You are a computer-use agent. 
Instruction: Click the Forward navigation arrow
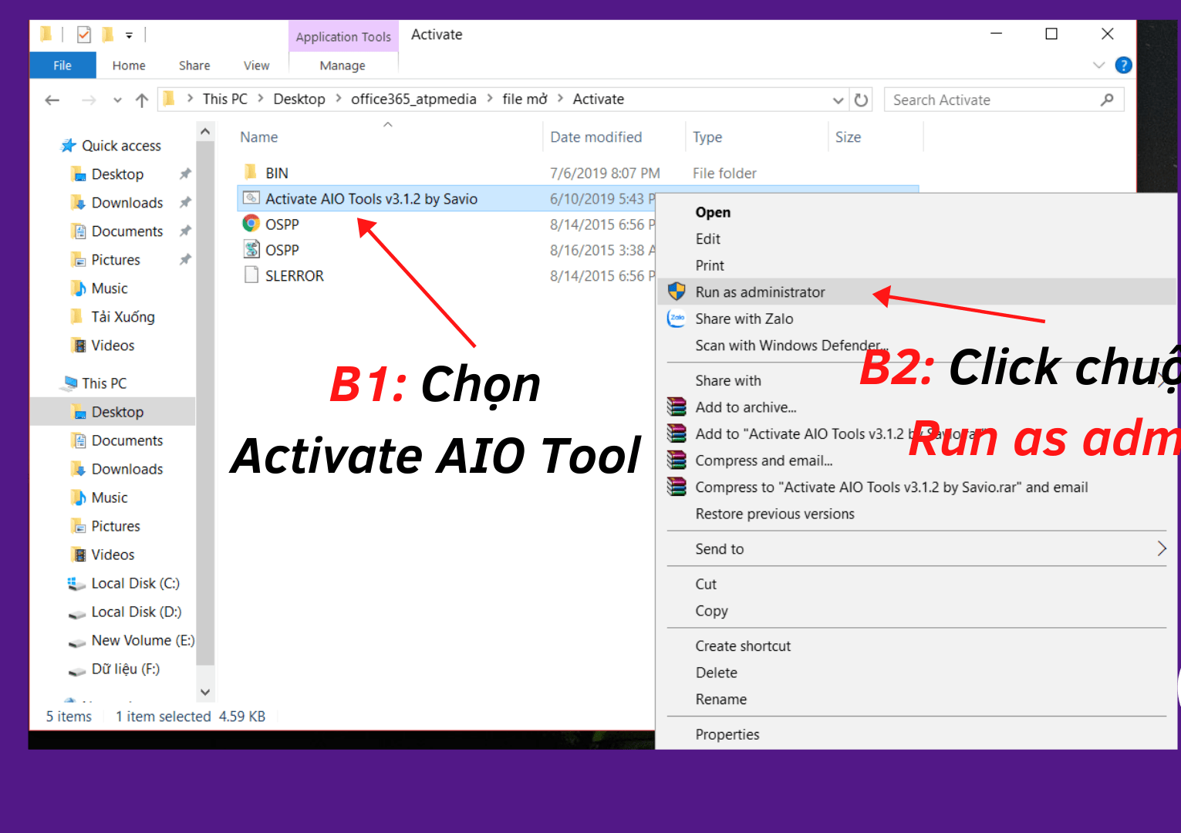89,100
